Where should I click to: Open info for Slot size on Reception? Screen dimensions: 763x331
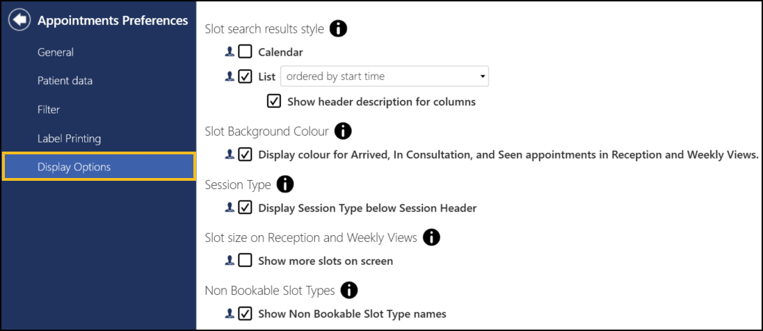click(431, 238)
